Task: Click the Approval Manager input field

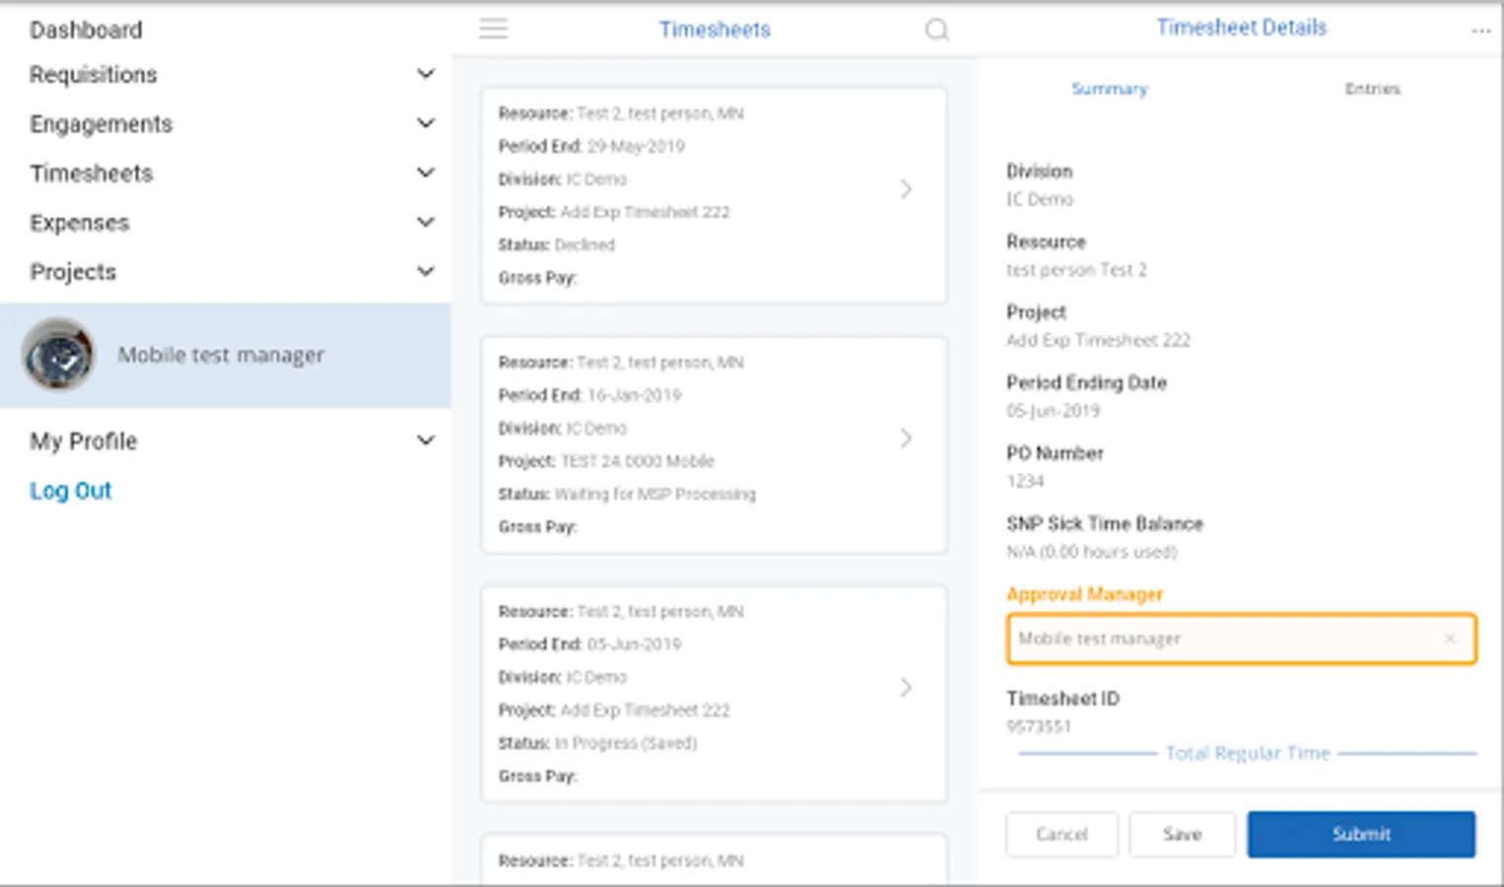Action: coord(1222,639)
